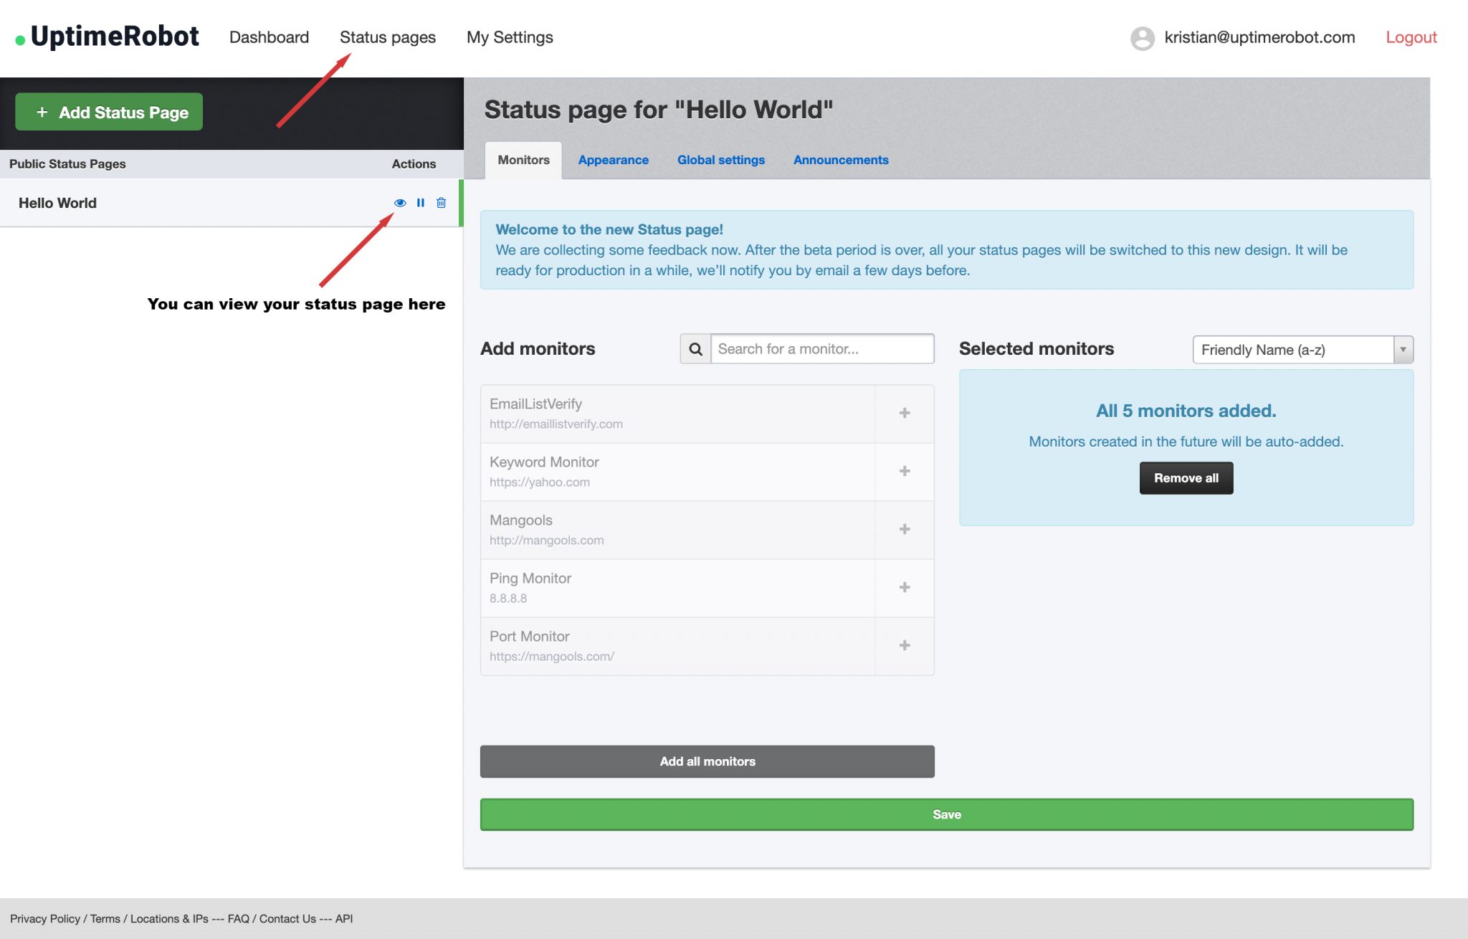Open the Dashboard menu item
The image size is (1468, 939).
269,37
